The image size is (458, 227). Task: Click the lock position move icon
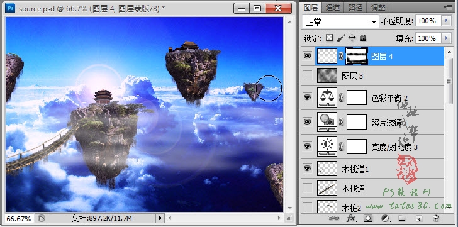352,38
